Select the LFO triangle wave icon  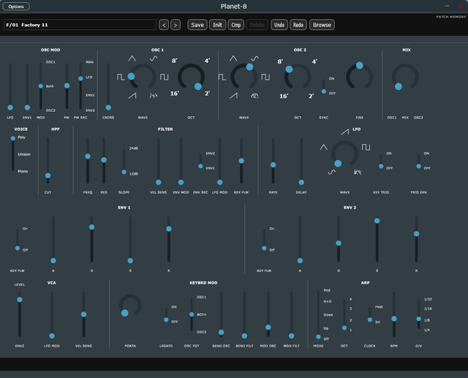click(323, 147)
